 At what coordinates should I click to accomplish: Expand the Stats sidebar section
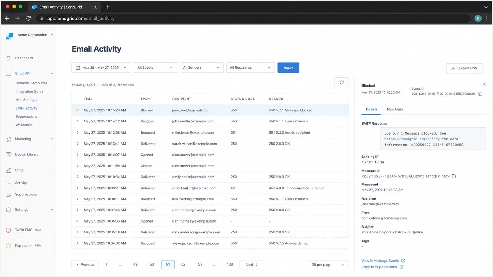52,170
